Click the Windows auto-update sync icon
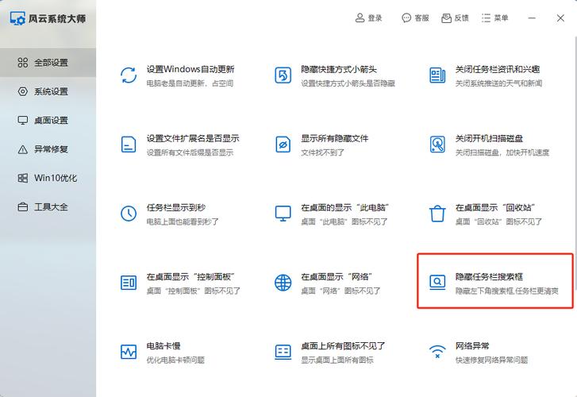The width and height of the screenshot is (577, 397). (x=129, y=75)
